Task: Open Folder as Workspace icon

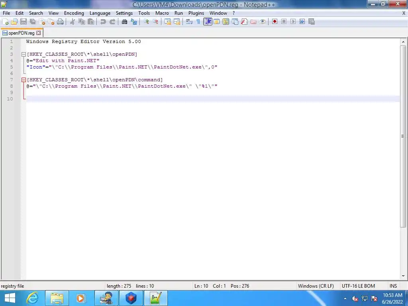Action: click(253, 22)
